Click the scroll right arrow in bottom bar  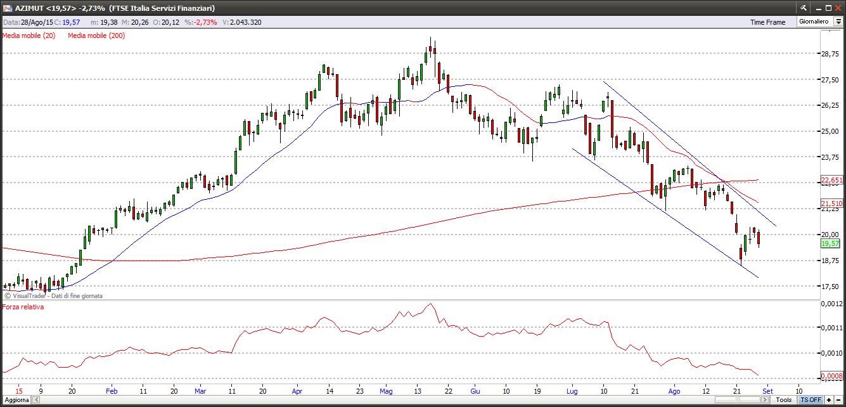[x=765, y=400]
